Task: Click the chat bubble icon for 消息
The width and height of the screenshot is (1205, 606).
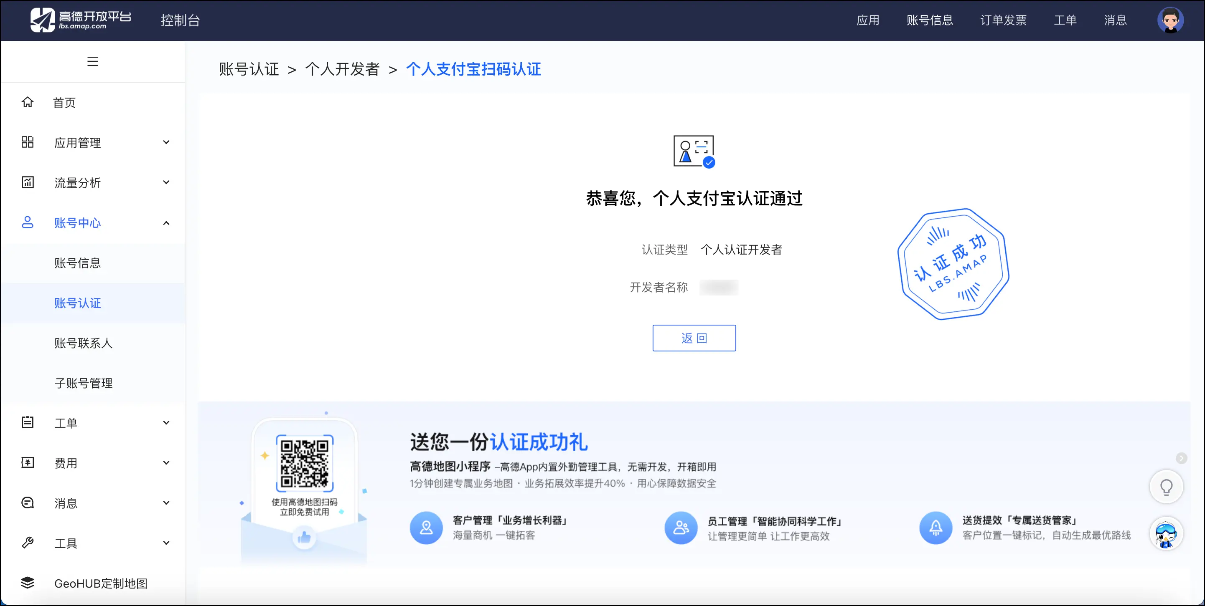Action: (x=28, y=503)
